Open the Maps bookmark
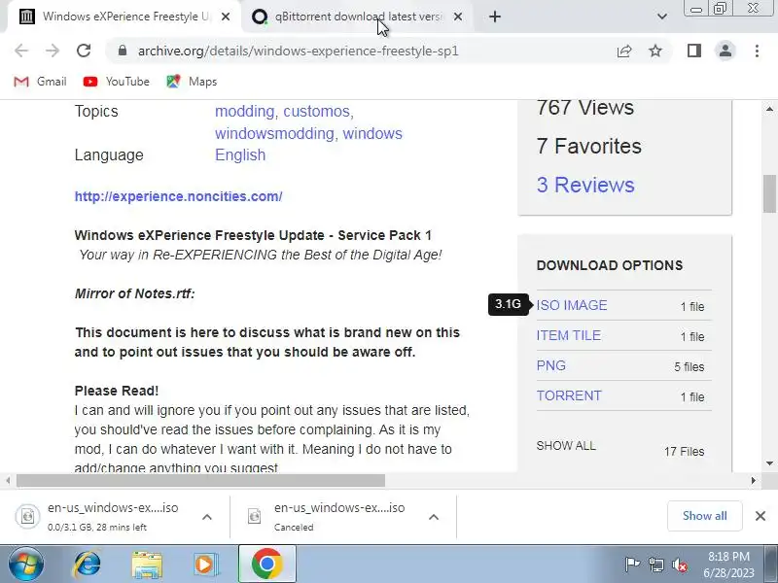 (192, 82)
